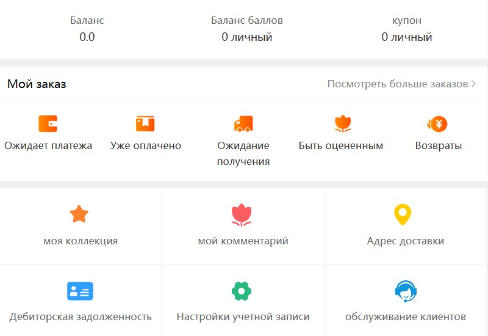
Task: Open the orange tulip icon for pending reviews
Action: (x=343, y=124)
